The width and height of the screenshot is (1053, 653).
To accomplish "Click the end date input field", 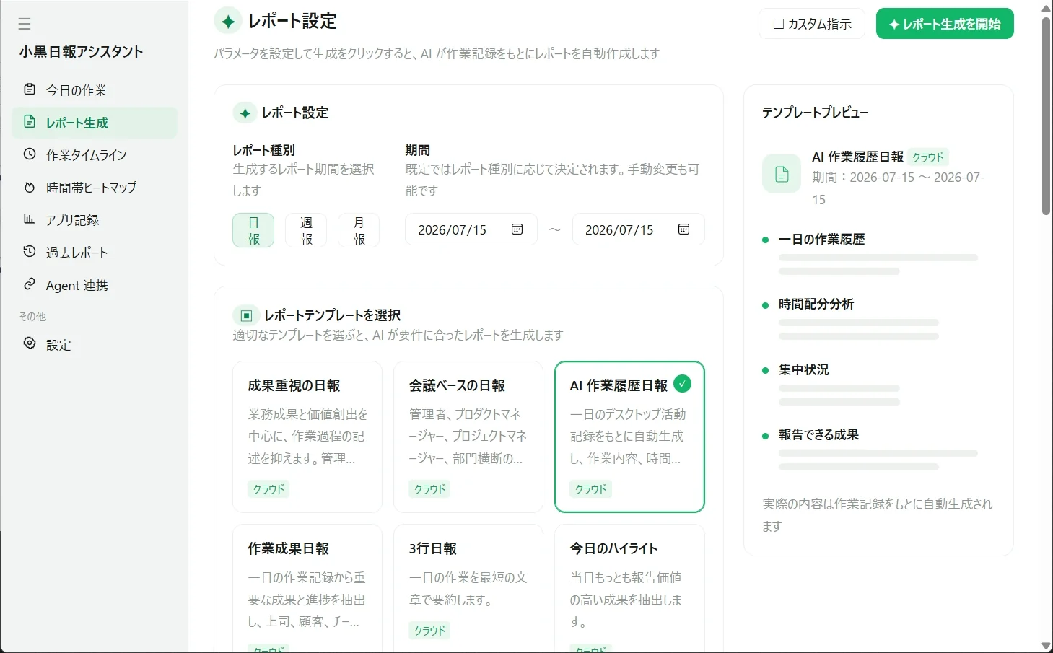I will (639, 229).
